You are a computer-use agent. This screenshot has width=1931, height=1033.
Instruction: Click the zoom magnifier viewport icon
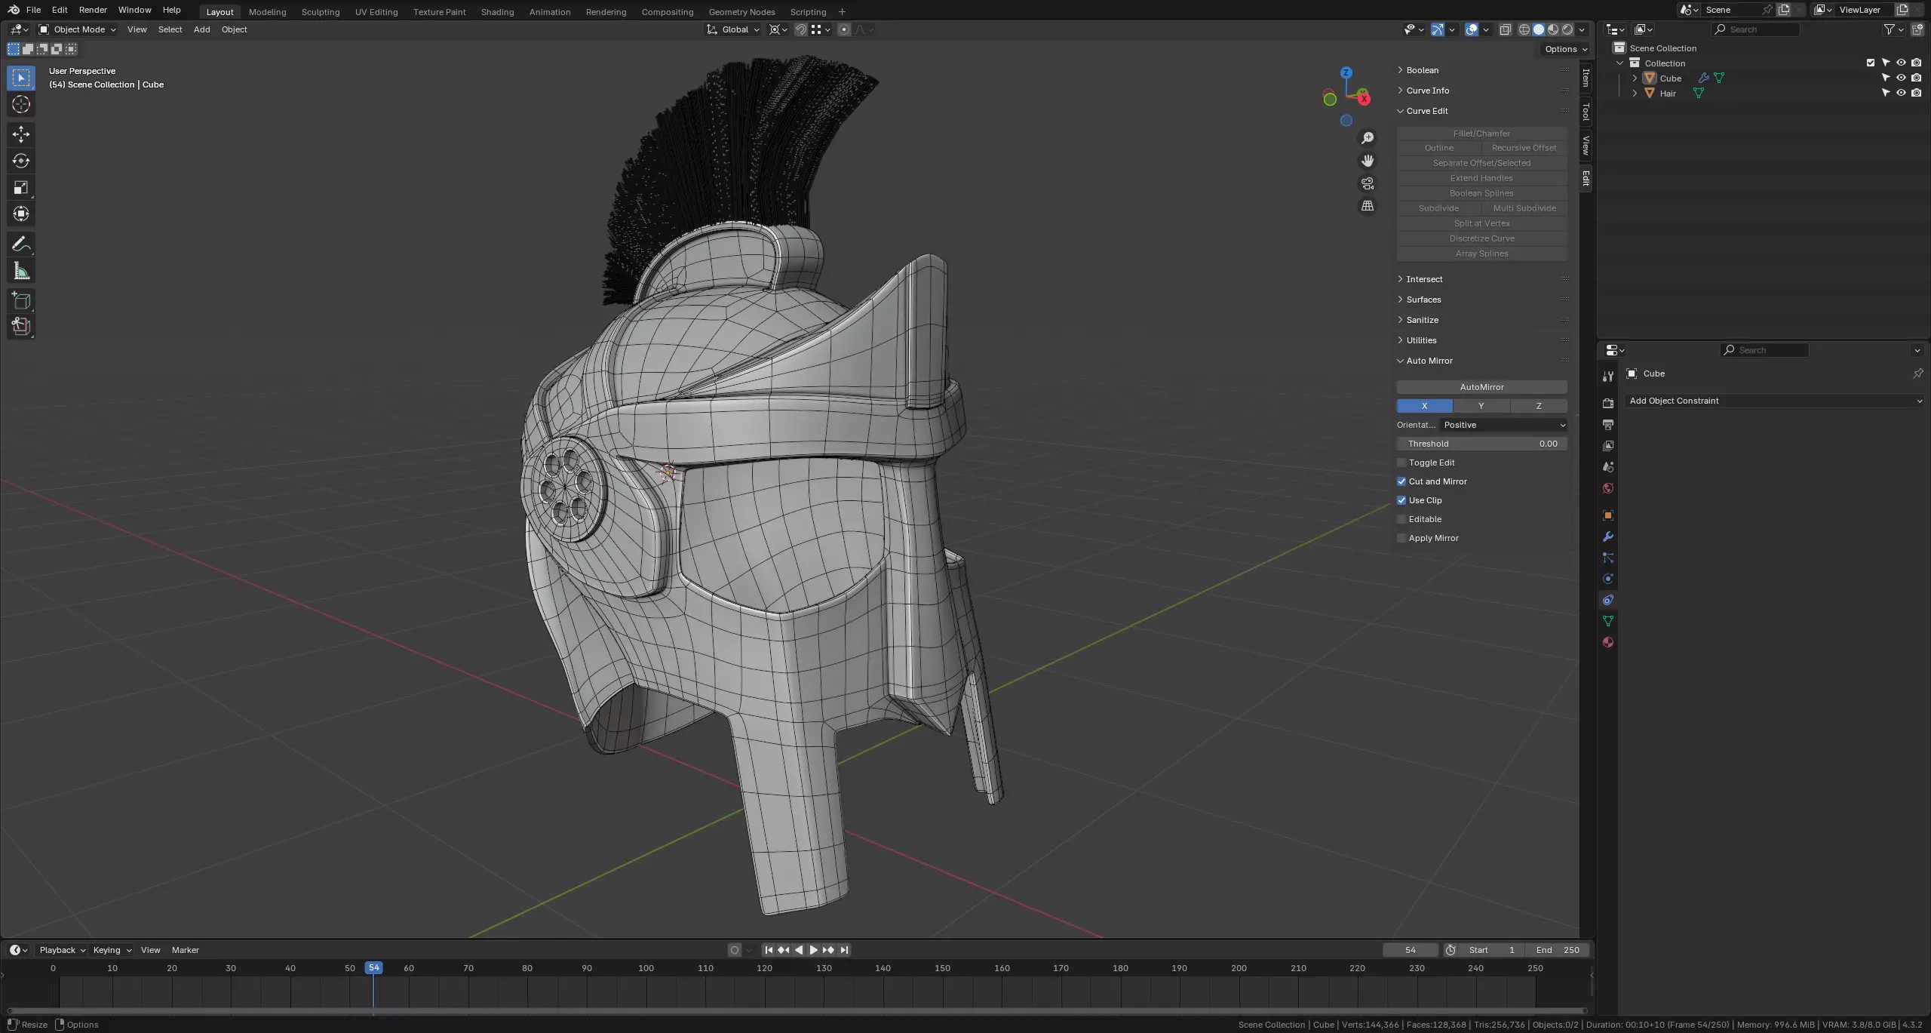1367,138
